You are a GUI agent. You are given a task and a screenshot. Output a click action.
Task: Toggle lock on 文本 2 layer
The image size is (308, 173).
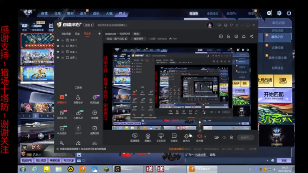coord(62,40)
